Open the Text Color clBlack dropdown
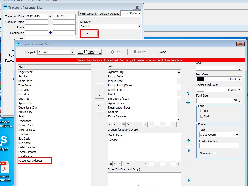Viewport: 248px width, 186px height. 239,79
